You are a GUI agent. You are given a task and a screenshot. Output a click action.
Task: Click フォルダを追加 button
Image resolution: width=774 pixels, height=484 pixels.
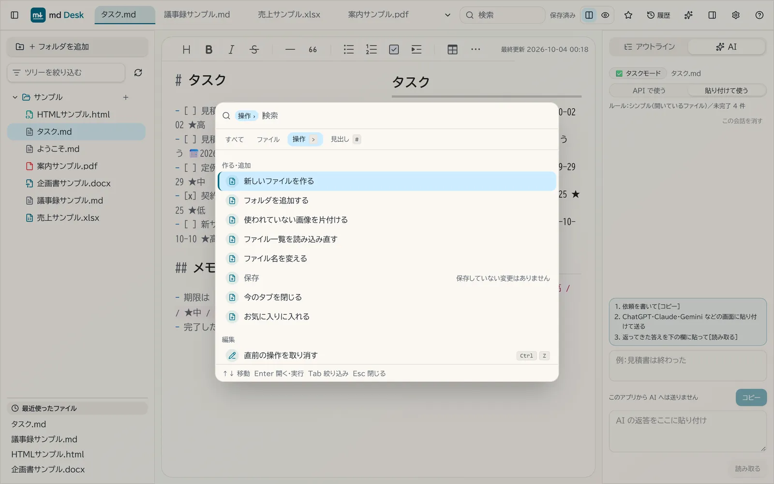coord(77,47)
